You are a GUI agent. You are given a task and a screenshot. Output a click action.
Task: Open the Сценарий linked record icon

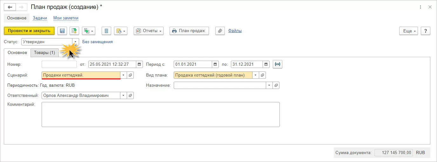pyautogui.click(x=130, y=75)
